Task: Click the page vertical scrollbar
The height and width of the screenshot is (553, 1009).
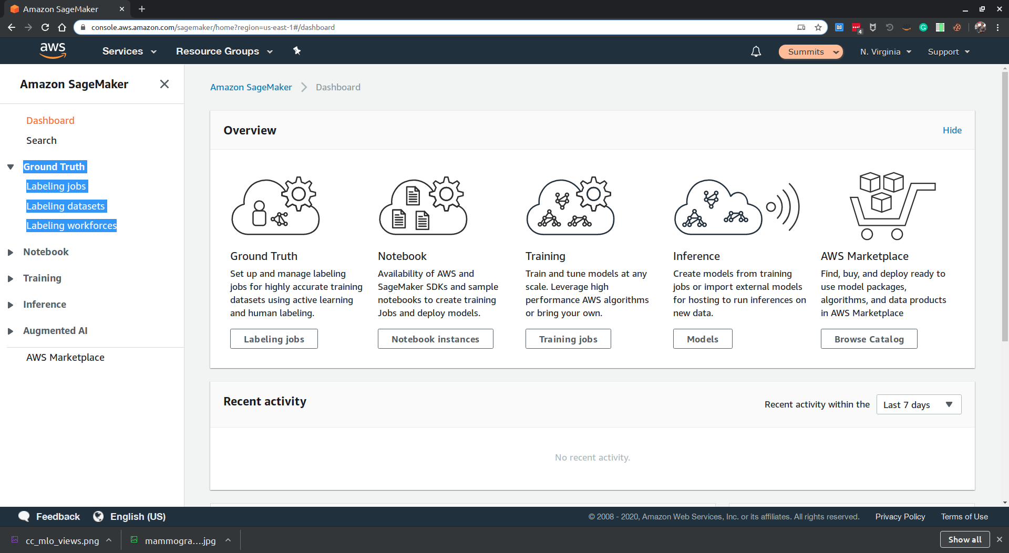Action: tap(1005, 207)
